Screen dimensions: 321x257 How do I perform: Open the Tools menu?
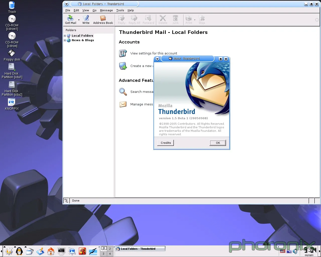pos(120,10)
